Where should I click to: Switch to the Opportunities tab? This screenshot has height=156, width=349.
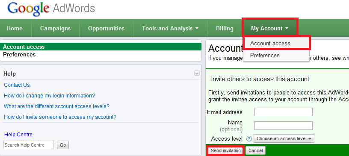[106, 29]
